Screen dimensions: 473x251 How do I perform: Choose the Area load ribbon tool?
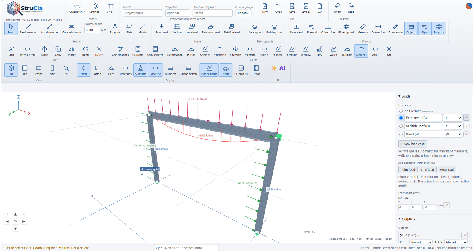[x=192, y=29]
